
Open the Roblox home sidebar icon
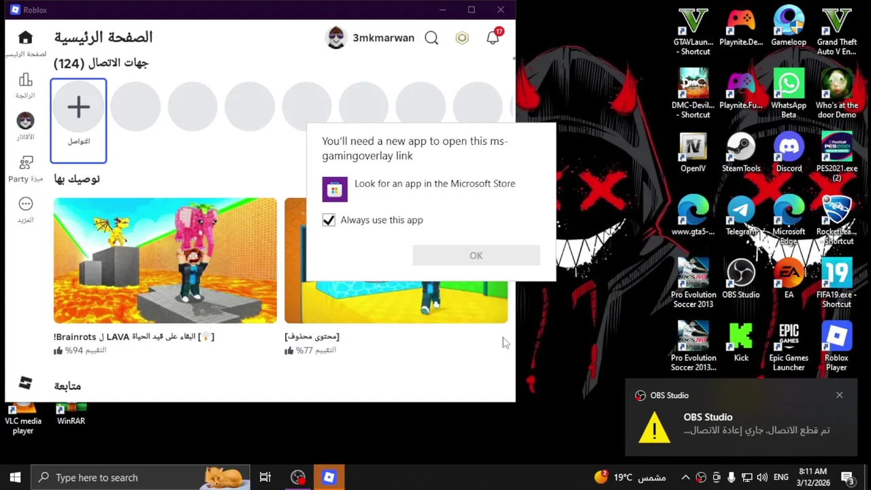(25, 38)
